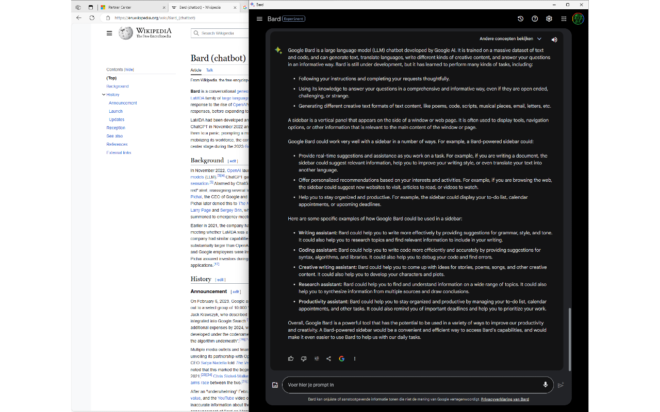The height and width of the screenshot is (412, 660).
Task: Go to Updates in contents
Action: tap(117, 119)
